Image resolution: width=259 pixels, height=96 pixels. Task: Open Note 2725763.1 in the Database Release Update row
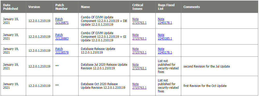139,51
